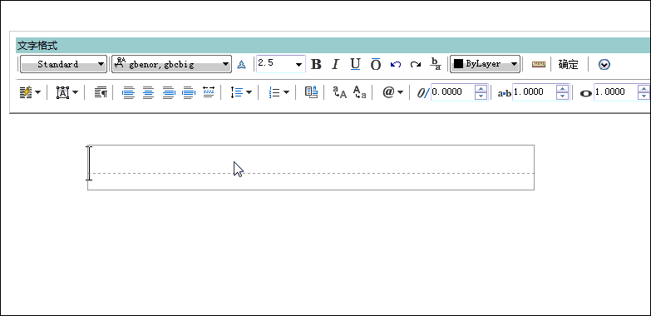Toggle Overline formatting
This screenshot has height=316, width=651.
pyautogui.click(x=375, y=64)
